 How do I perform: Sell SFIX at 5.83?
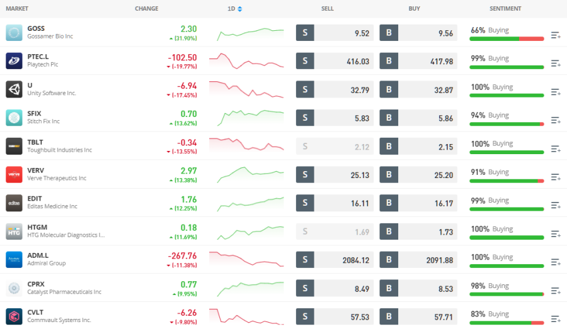(x=335, y=118)
